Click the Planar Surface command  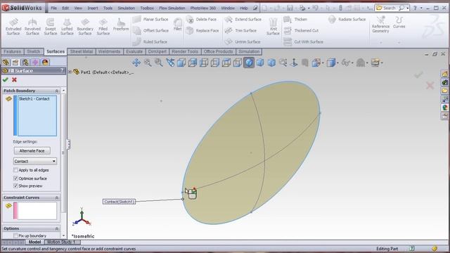151,19
